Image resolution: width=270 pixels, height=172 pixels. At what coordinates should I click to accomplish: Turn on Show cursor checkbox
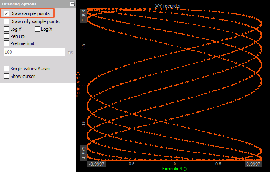pos(6,76)
